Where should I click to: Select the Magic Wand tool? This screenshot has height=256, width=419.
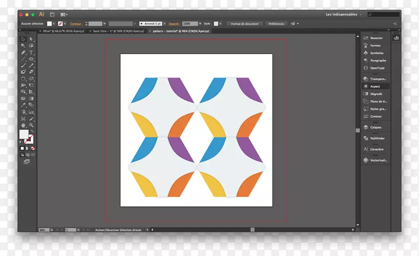[x=24, y=46]
